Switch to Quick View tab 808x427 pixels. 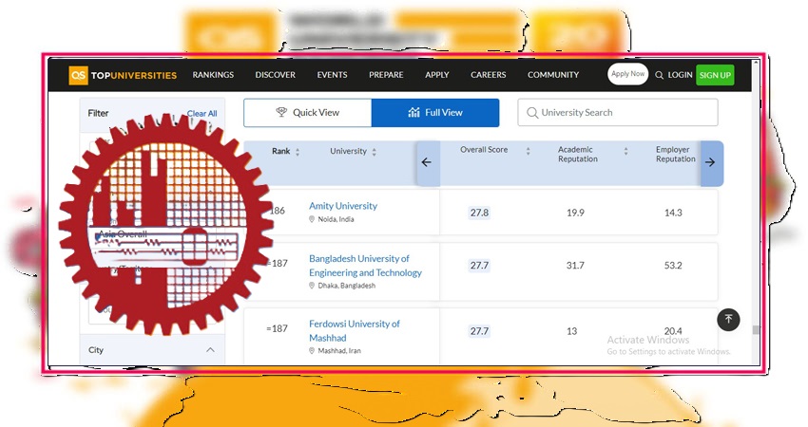pyautogui.click(x=308, y=113)
